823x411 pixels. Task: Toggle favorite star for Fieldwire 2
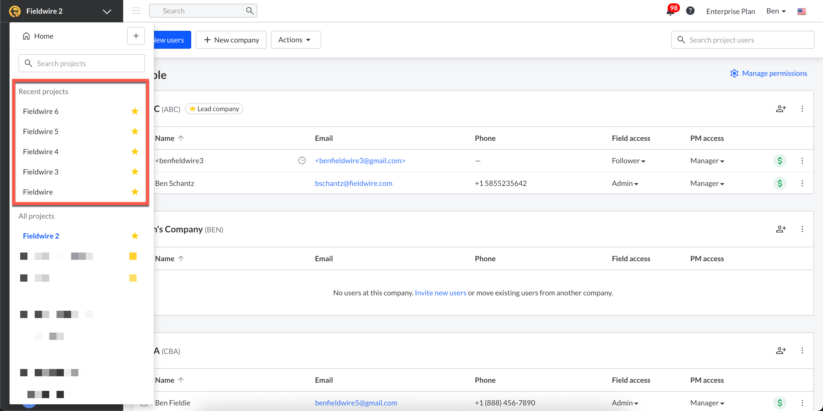(x=135, y=236)
